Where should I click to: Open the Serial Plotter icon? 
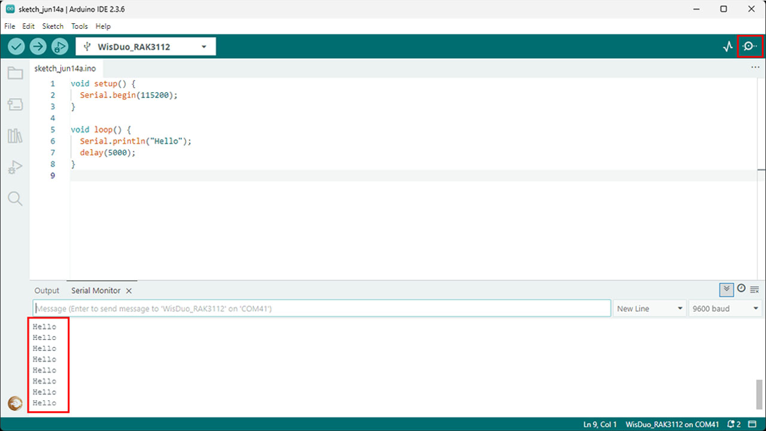pos(728,47)
